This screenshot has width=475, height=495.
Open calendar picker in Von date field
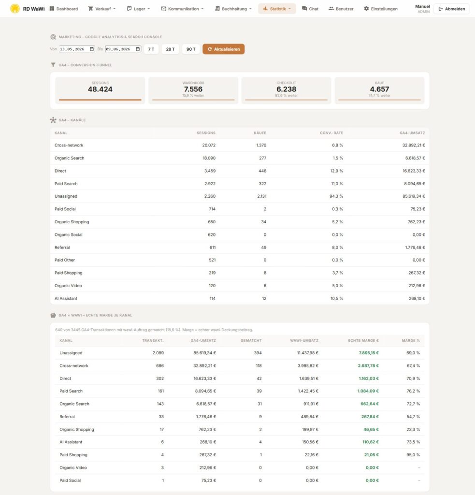(92, 49)
